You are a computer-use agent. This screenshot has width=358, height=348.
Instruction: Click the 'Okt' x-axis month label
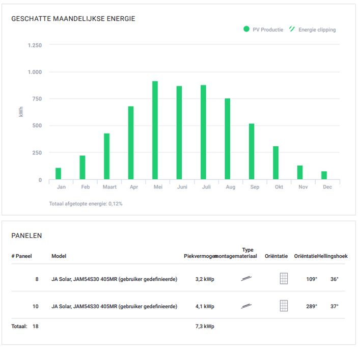[279, 187]
